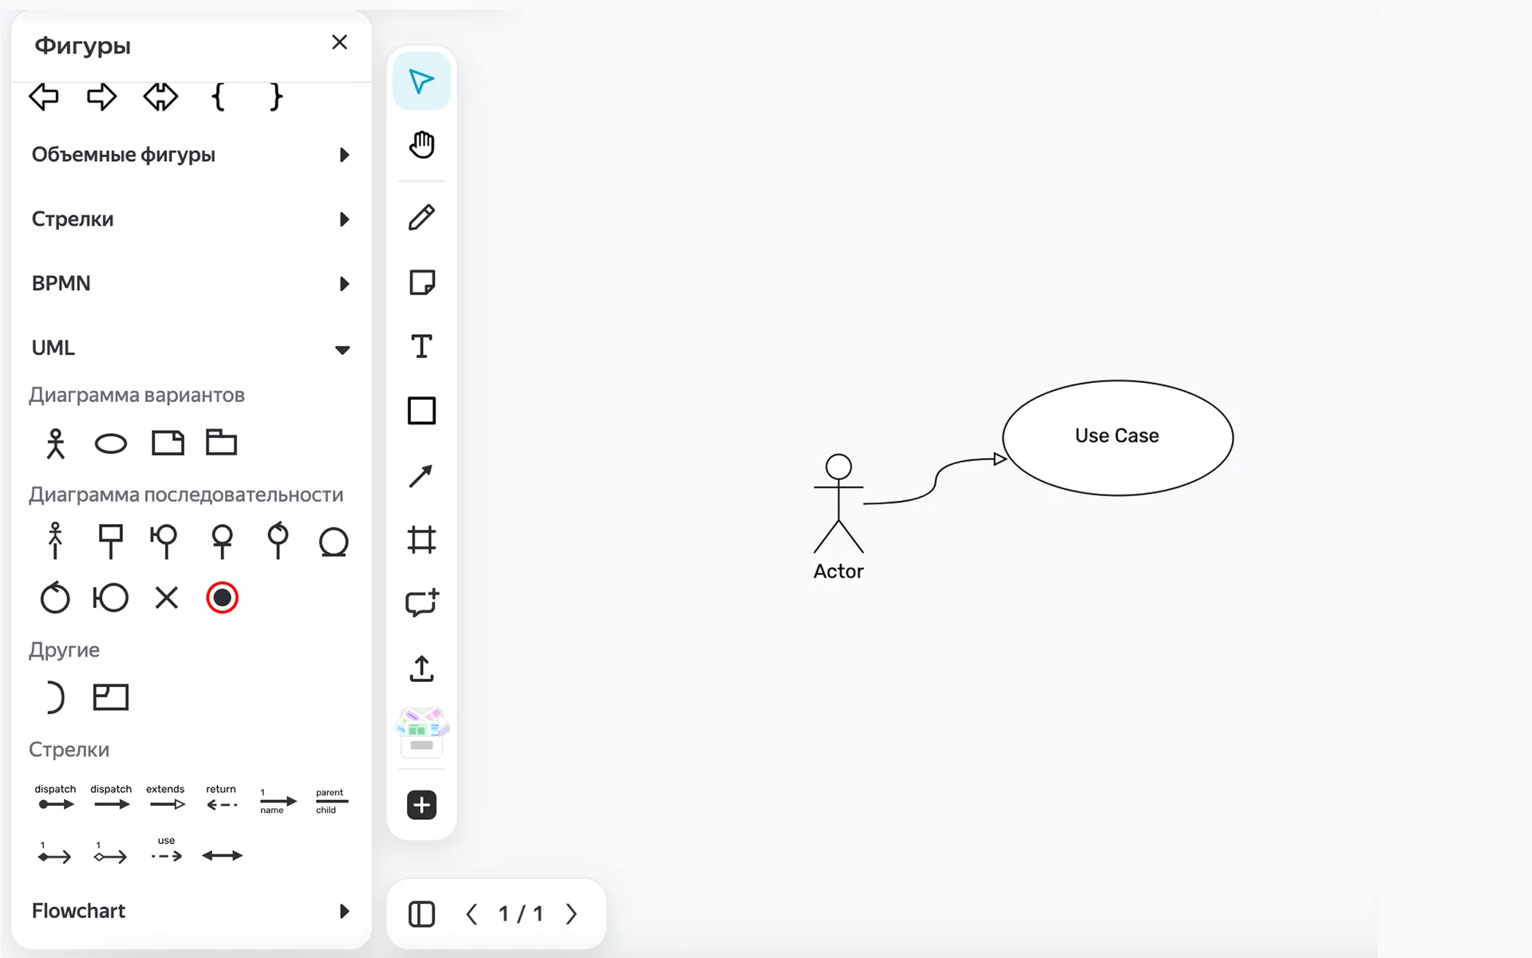Pick the sticky note tool
This screenshot has height=958, width=1532.
(421, 282)
